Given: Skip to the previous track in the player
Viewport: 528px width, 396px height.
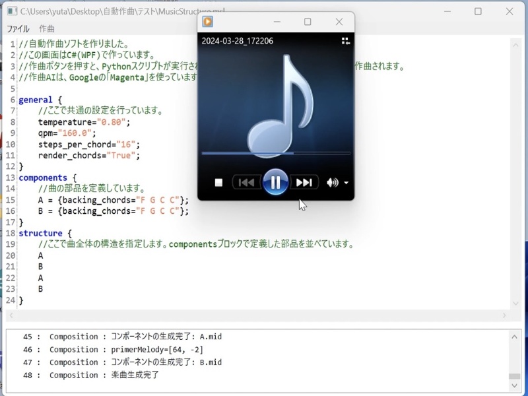Looking at the screenshot, I should (246, 183).
